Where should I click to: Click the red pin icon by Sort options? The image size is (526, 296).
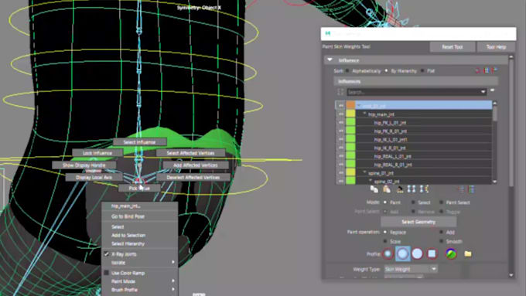478,71
